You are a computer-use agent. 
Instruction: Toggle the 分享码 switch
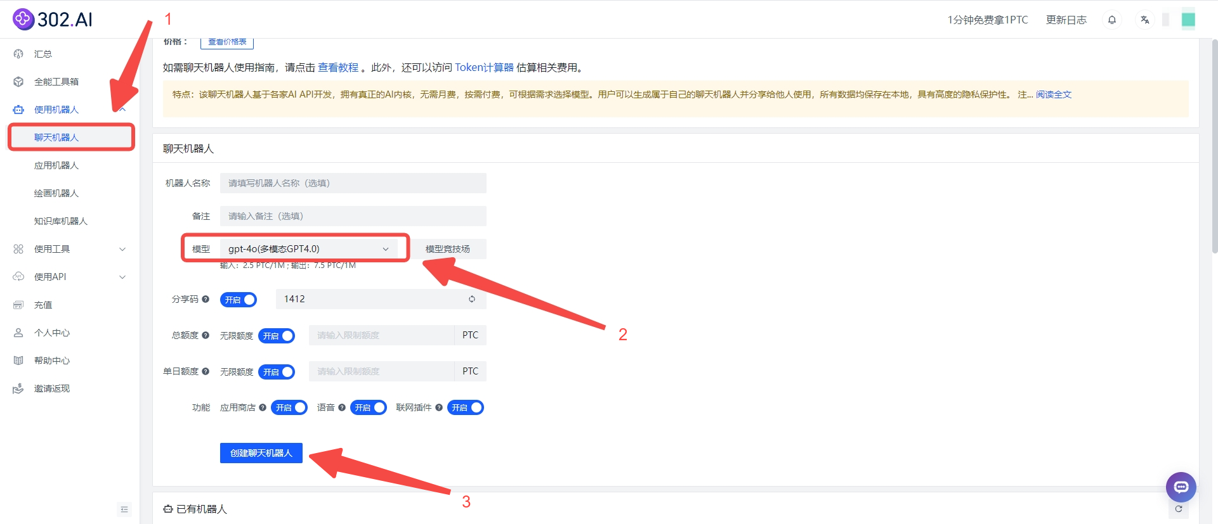[x=239, y=300]
